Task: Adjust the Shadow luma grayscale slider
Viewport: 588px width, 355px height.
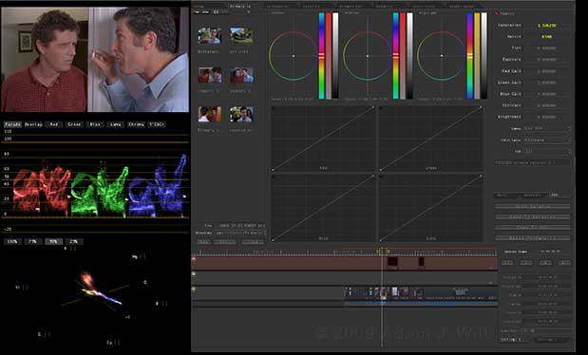Action: (x=335, y=56)
